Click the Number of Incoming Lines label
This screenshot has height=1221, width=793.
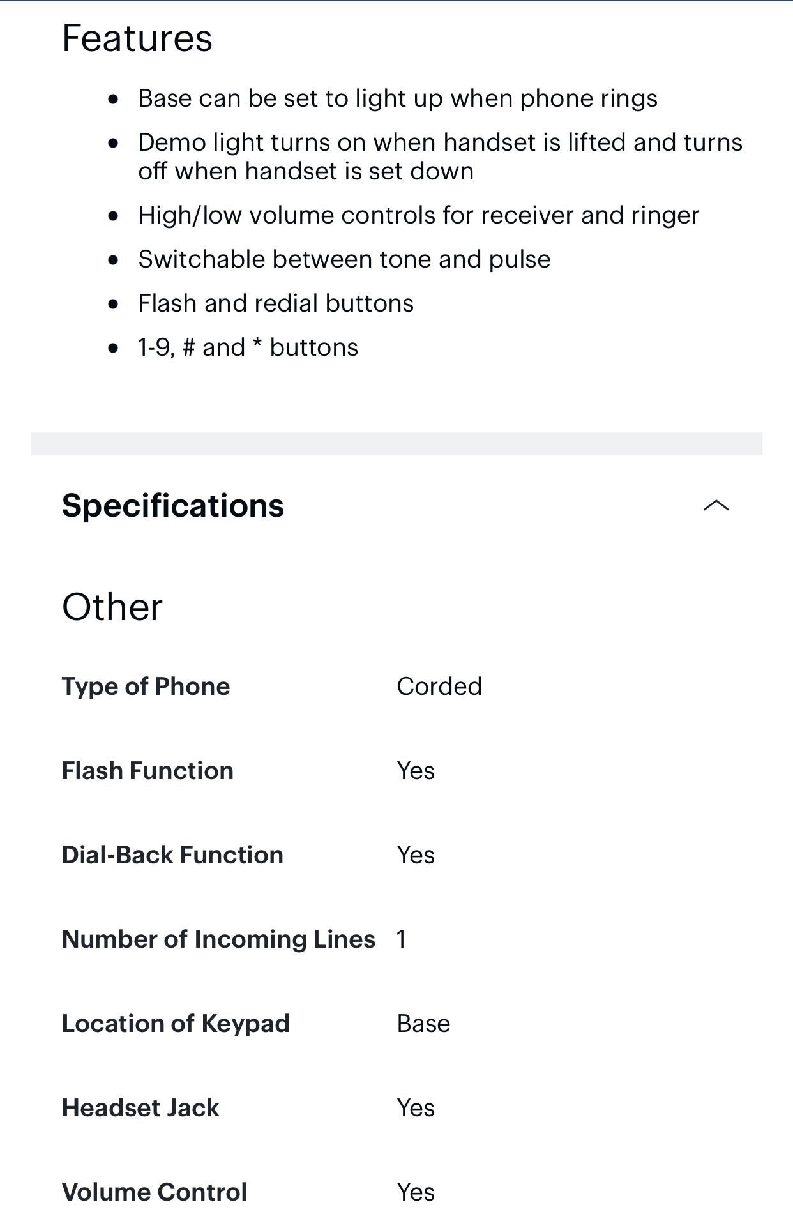point(218,939)
